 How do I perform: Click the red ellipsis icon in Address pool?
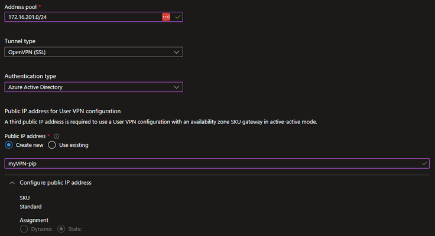[x=166, y=17]
